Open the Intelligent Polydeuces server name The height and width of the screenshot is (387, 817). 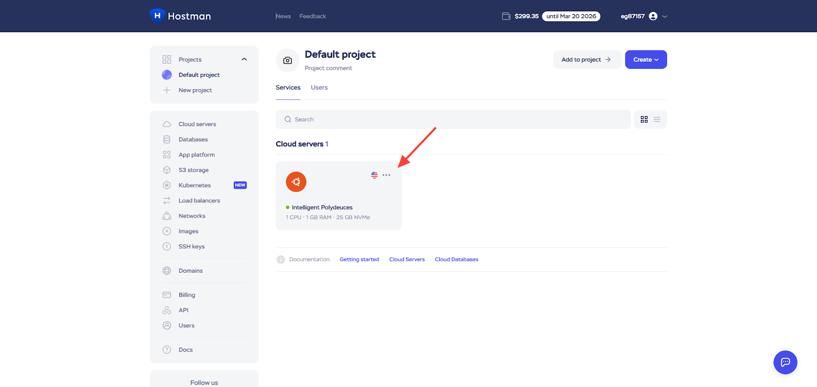click(322, 208)
